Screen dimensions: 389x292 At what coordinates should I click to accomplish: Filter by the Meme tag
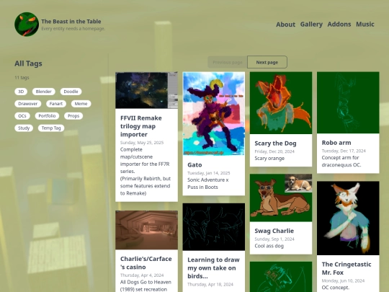[81, 104]
